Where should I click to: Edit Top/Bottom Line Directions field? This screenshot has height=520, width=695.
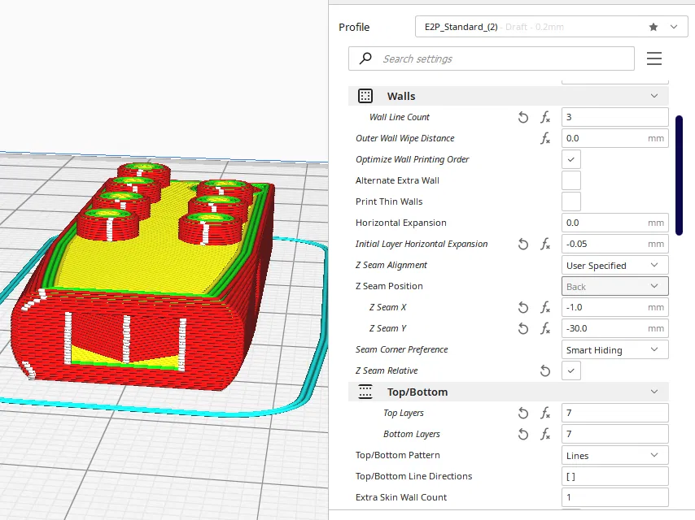pyautogui.click(x=614, y=477)
